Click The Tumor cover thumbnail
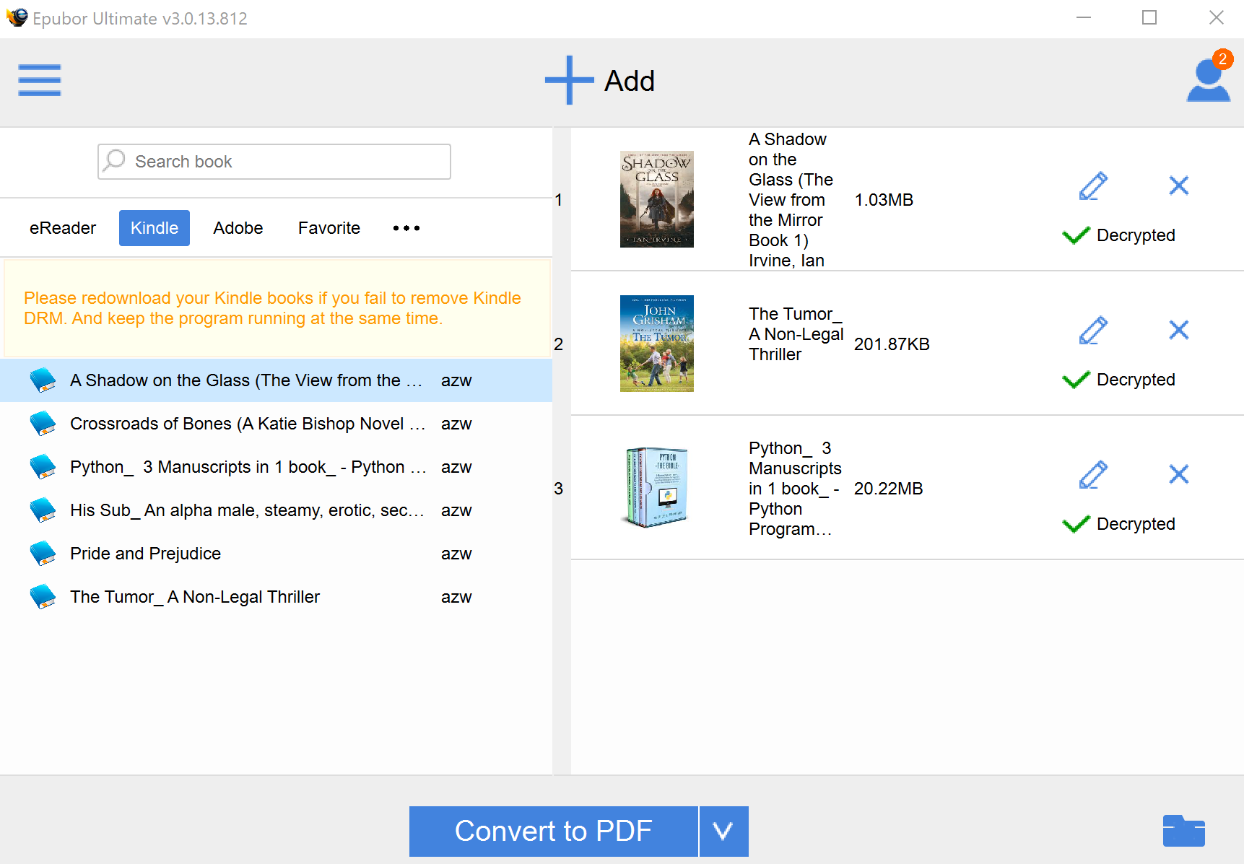 click(x=656, y=343)
